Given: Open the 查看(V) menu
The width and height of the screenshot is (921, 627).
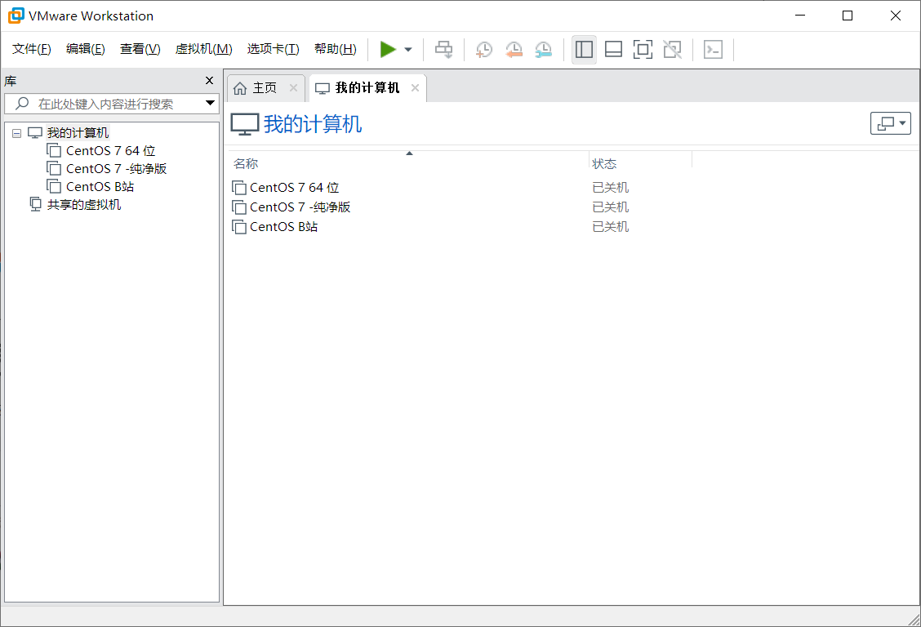Looking at the screenshot, I should point(140,49).
